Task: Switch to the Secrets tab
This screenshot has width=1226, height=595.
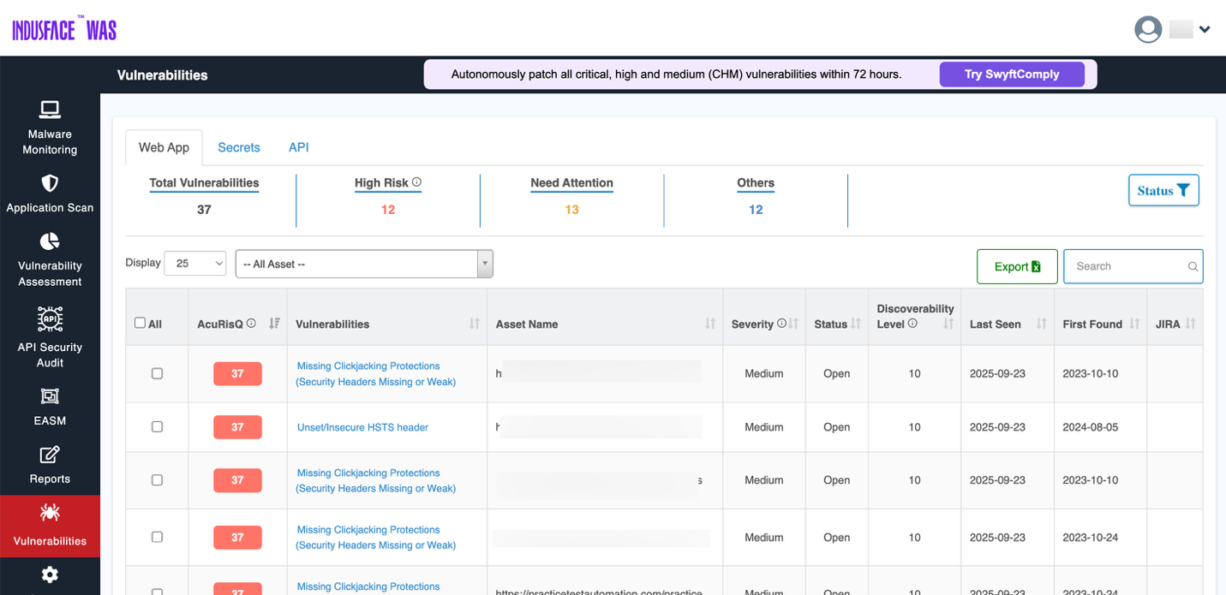Action: tap(238, 146)
